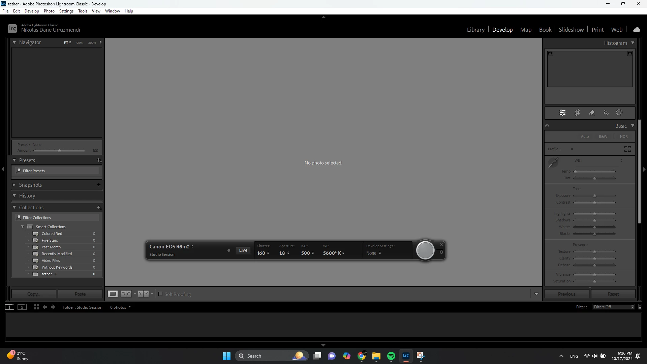Expand the Snapshots panel
The image size is (647, 364).
[14, 185]
